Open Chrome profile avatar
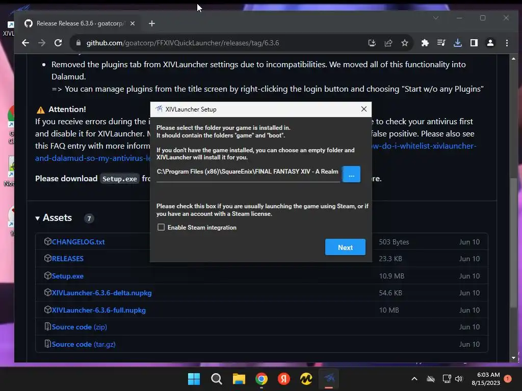Screen dimensions: 522x391 pyautogui.click(x=490, y=43)
